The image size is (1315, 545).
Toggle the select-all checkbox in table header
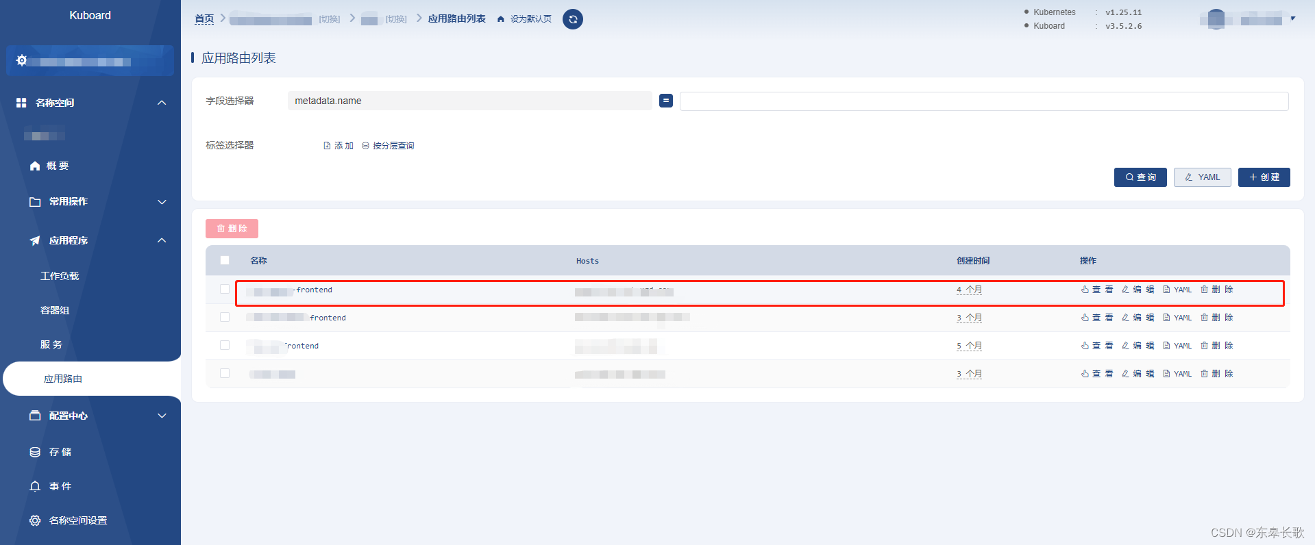(225, 260)
